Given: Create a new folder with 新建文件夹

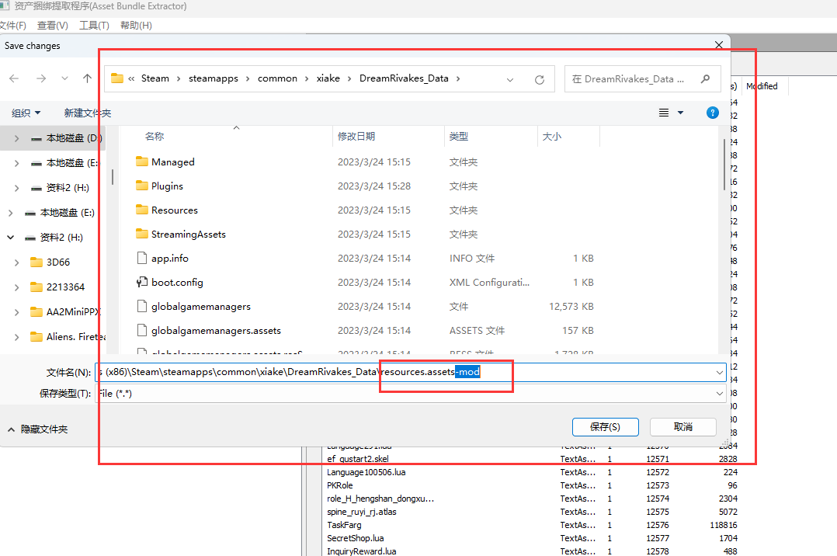Looking at the screenshot, I should click(88, 113).
